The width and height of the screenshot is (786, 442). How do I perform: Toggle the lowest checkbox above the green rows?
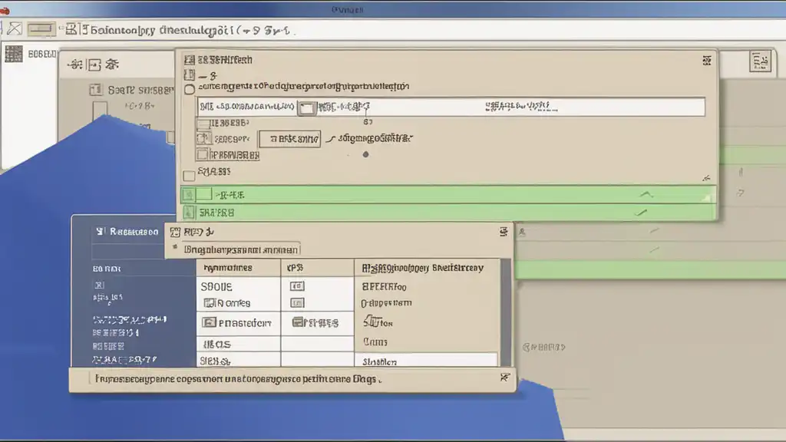point(189,176)
